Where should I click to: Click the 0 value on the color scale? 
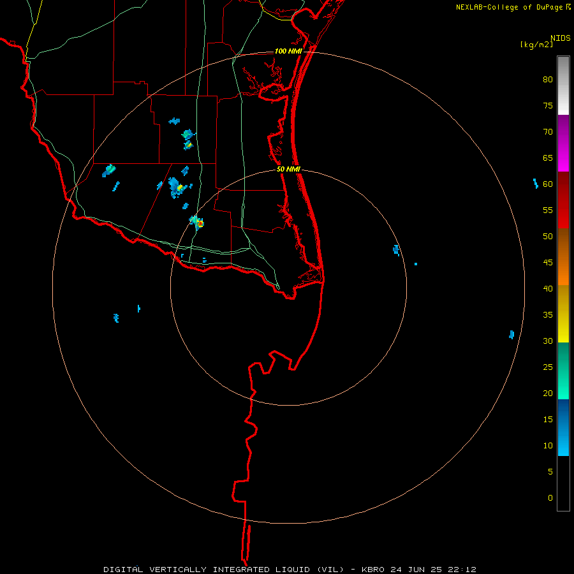click(x=550, y=498)
